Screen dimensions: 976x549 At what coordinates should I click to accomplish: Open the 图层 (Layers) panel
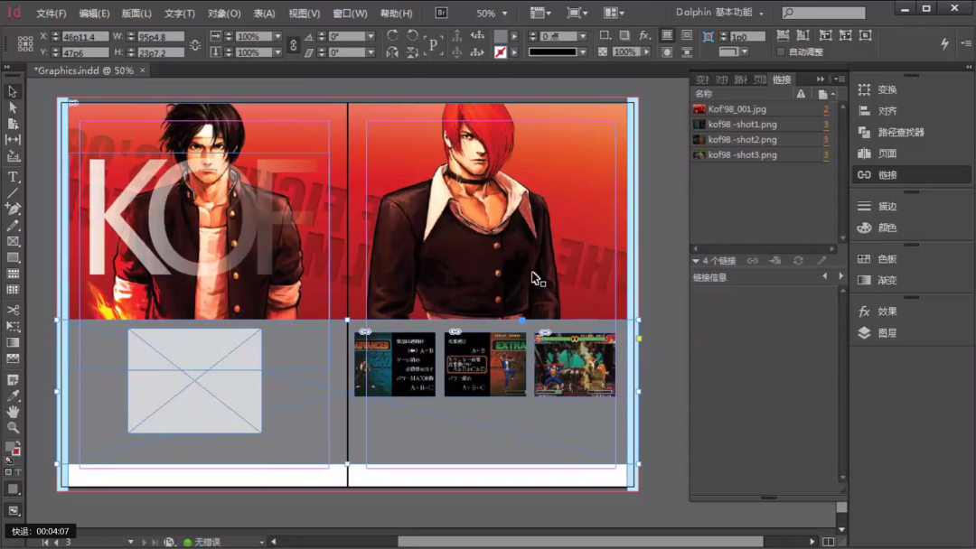(x=887, y=333)
